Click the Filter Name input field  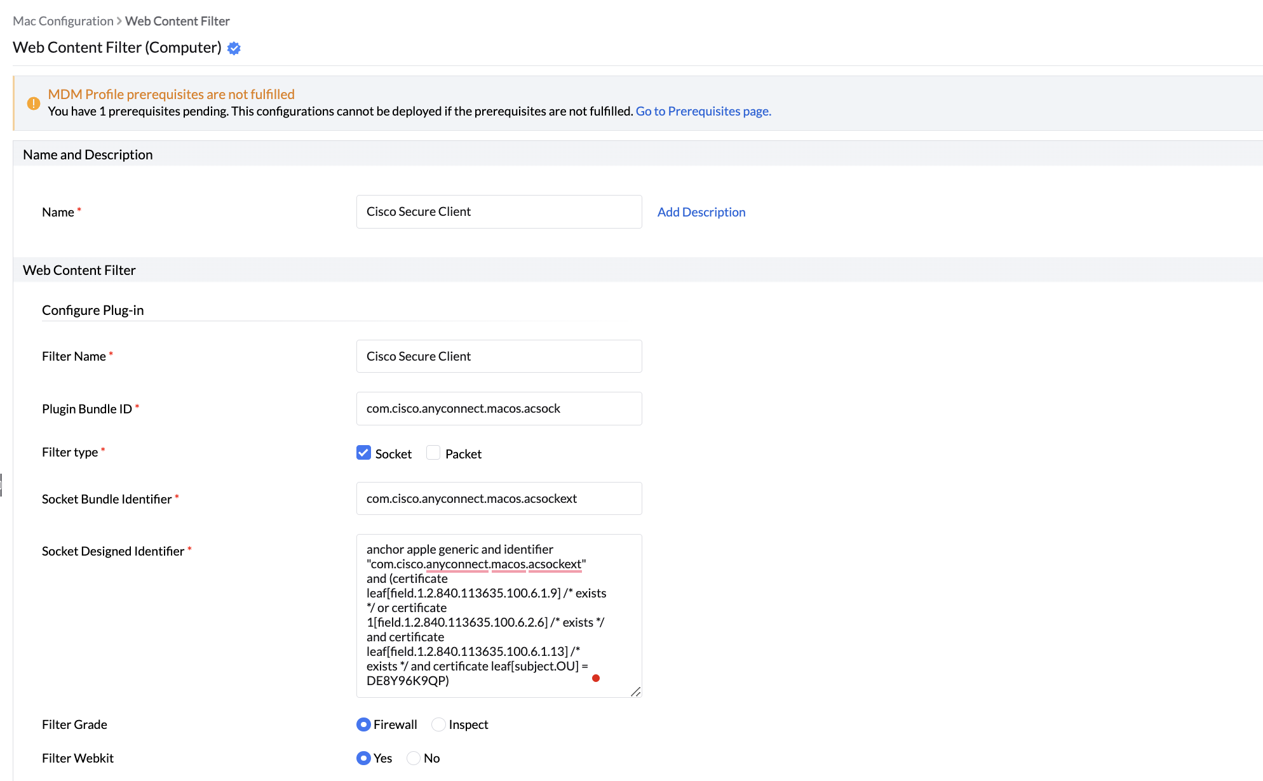click(499, 356)
